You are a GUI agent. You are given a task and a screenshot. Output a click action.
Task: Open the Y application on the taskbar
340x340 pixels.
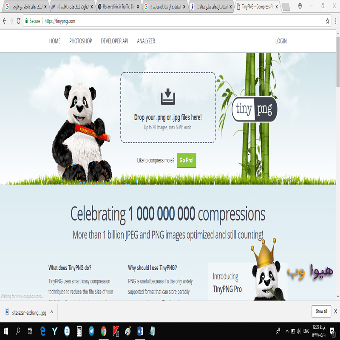[x=55, y=331]
